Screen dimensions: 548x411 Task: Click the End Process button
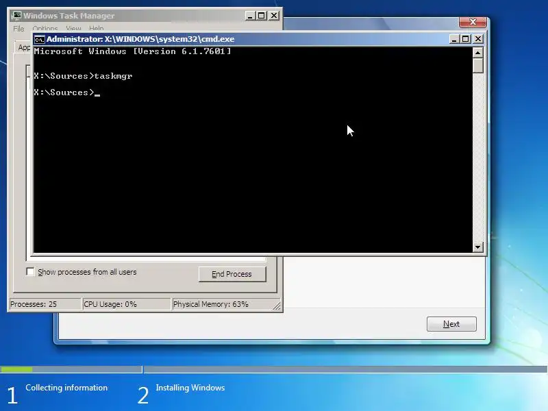click(232, 274)
